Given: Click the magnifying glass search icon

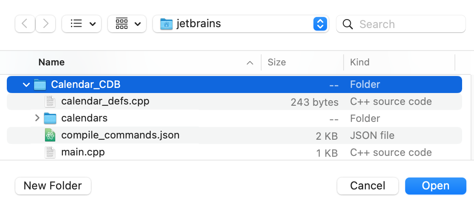Looking at the screenshot, I should (x=348, y=24).
